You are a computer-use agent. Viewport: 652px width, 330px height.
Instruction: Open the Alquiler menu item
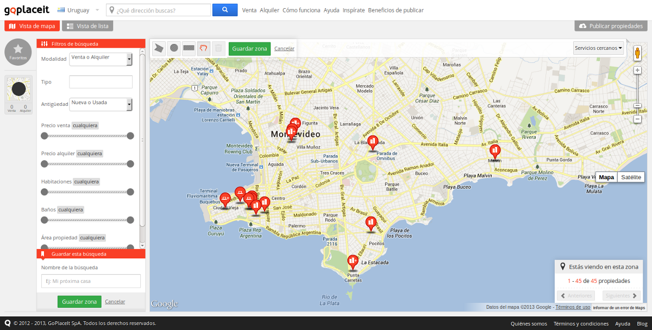tap(269, 10)
